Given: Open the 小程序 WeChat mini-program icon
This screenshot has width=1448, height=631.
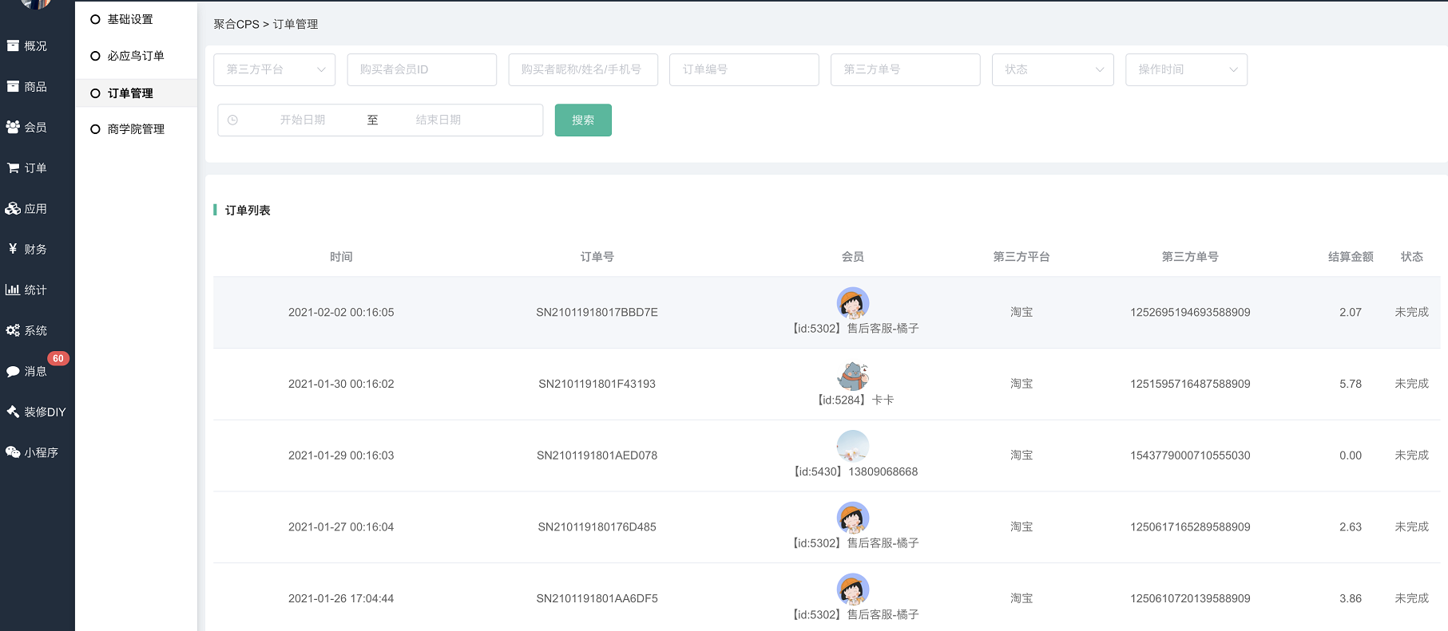Looking at the screenshot, I should (14, 452).
